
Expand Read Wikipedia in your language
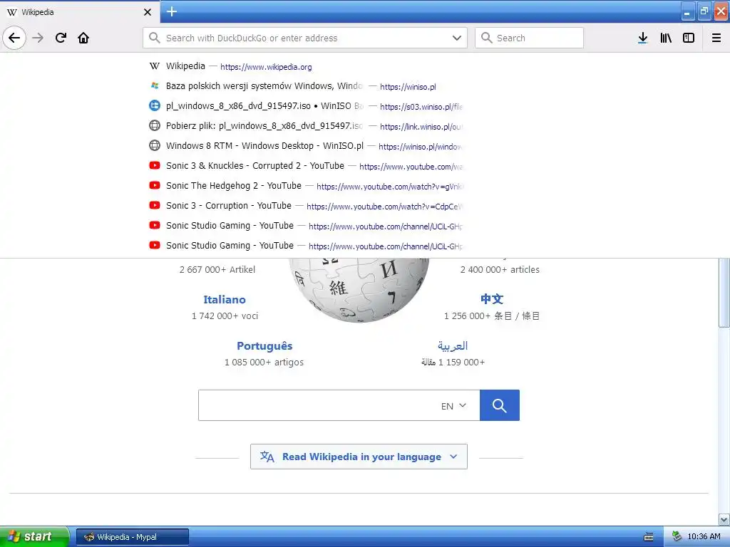coord(359,457)
